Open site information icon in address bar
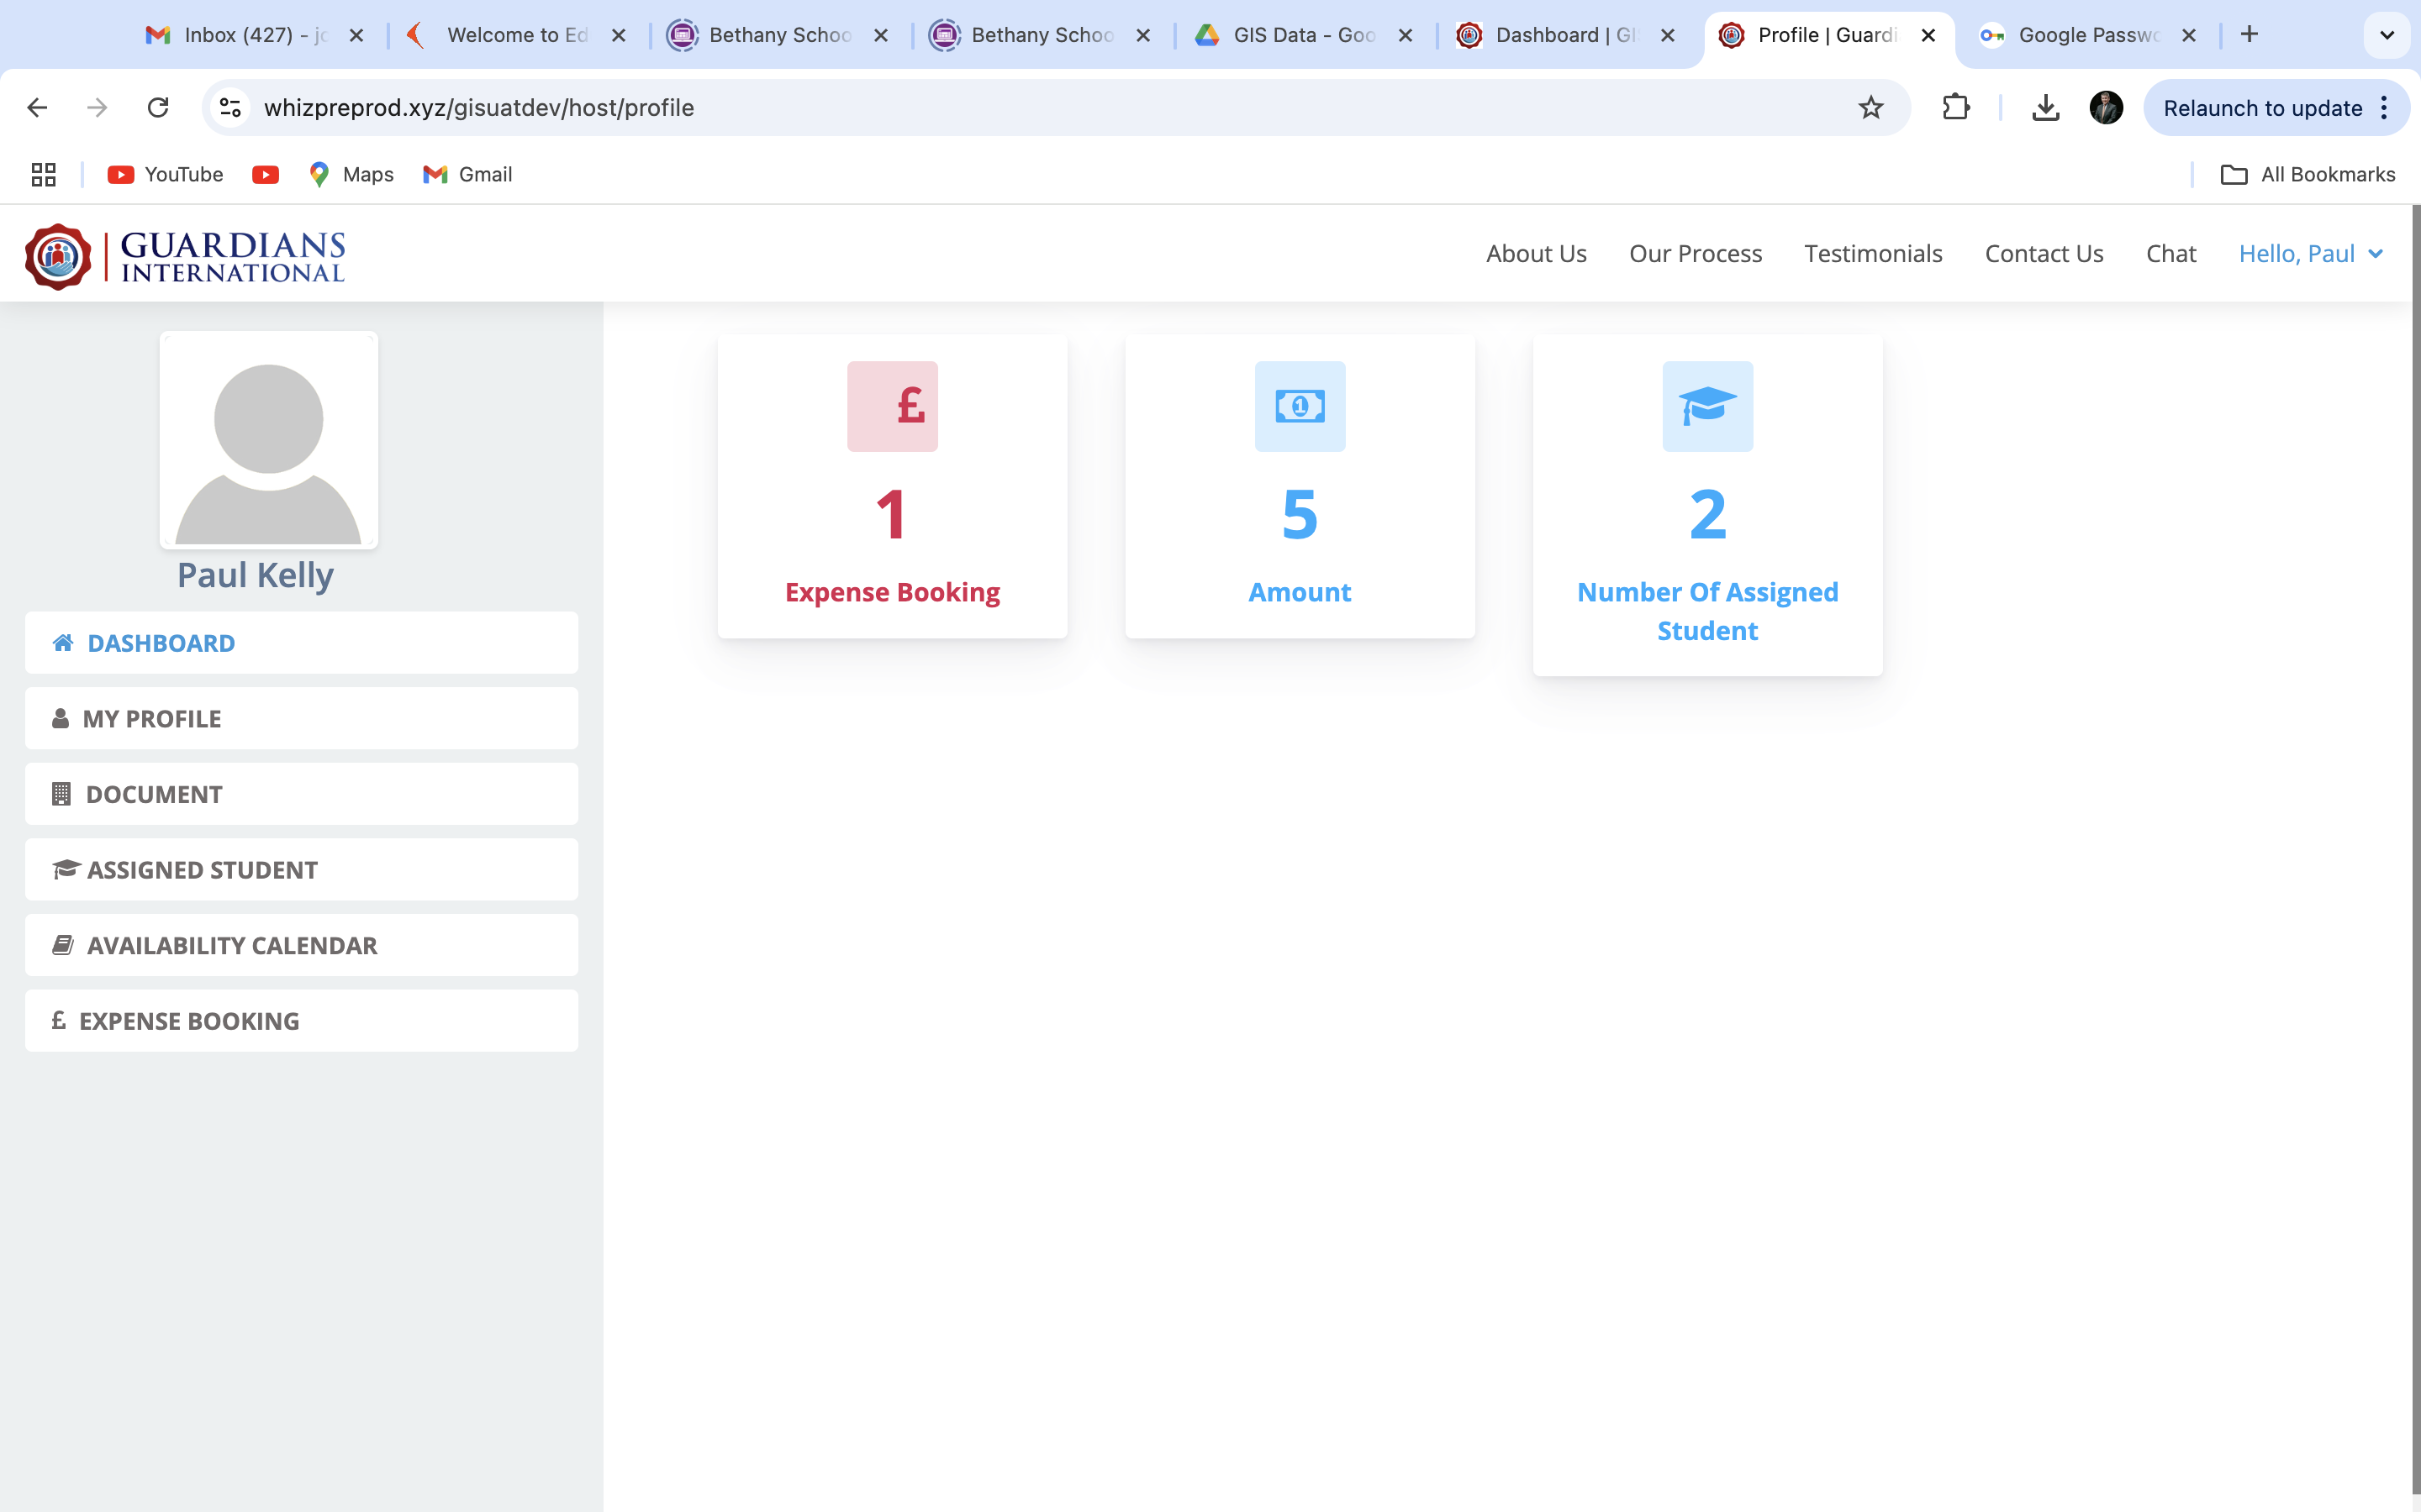Image resolution: width=2421 pixels, height=1512 pixels. coord(231,108)
